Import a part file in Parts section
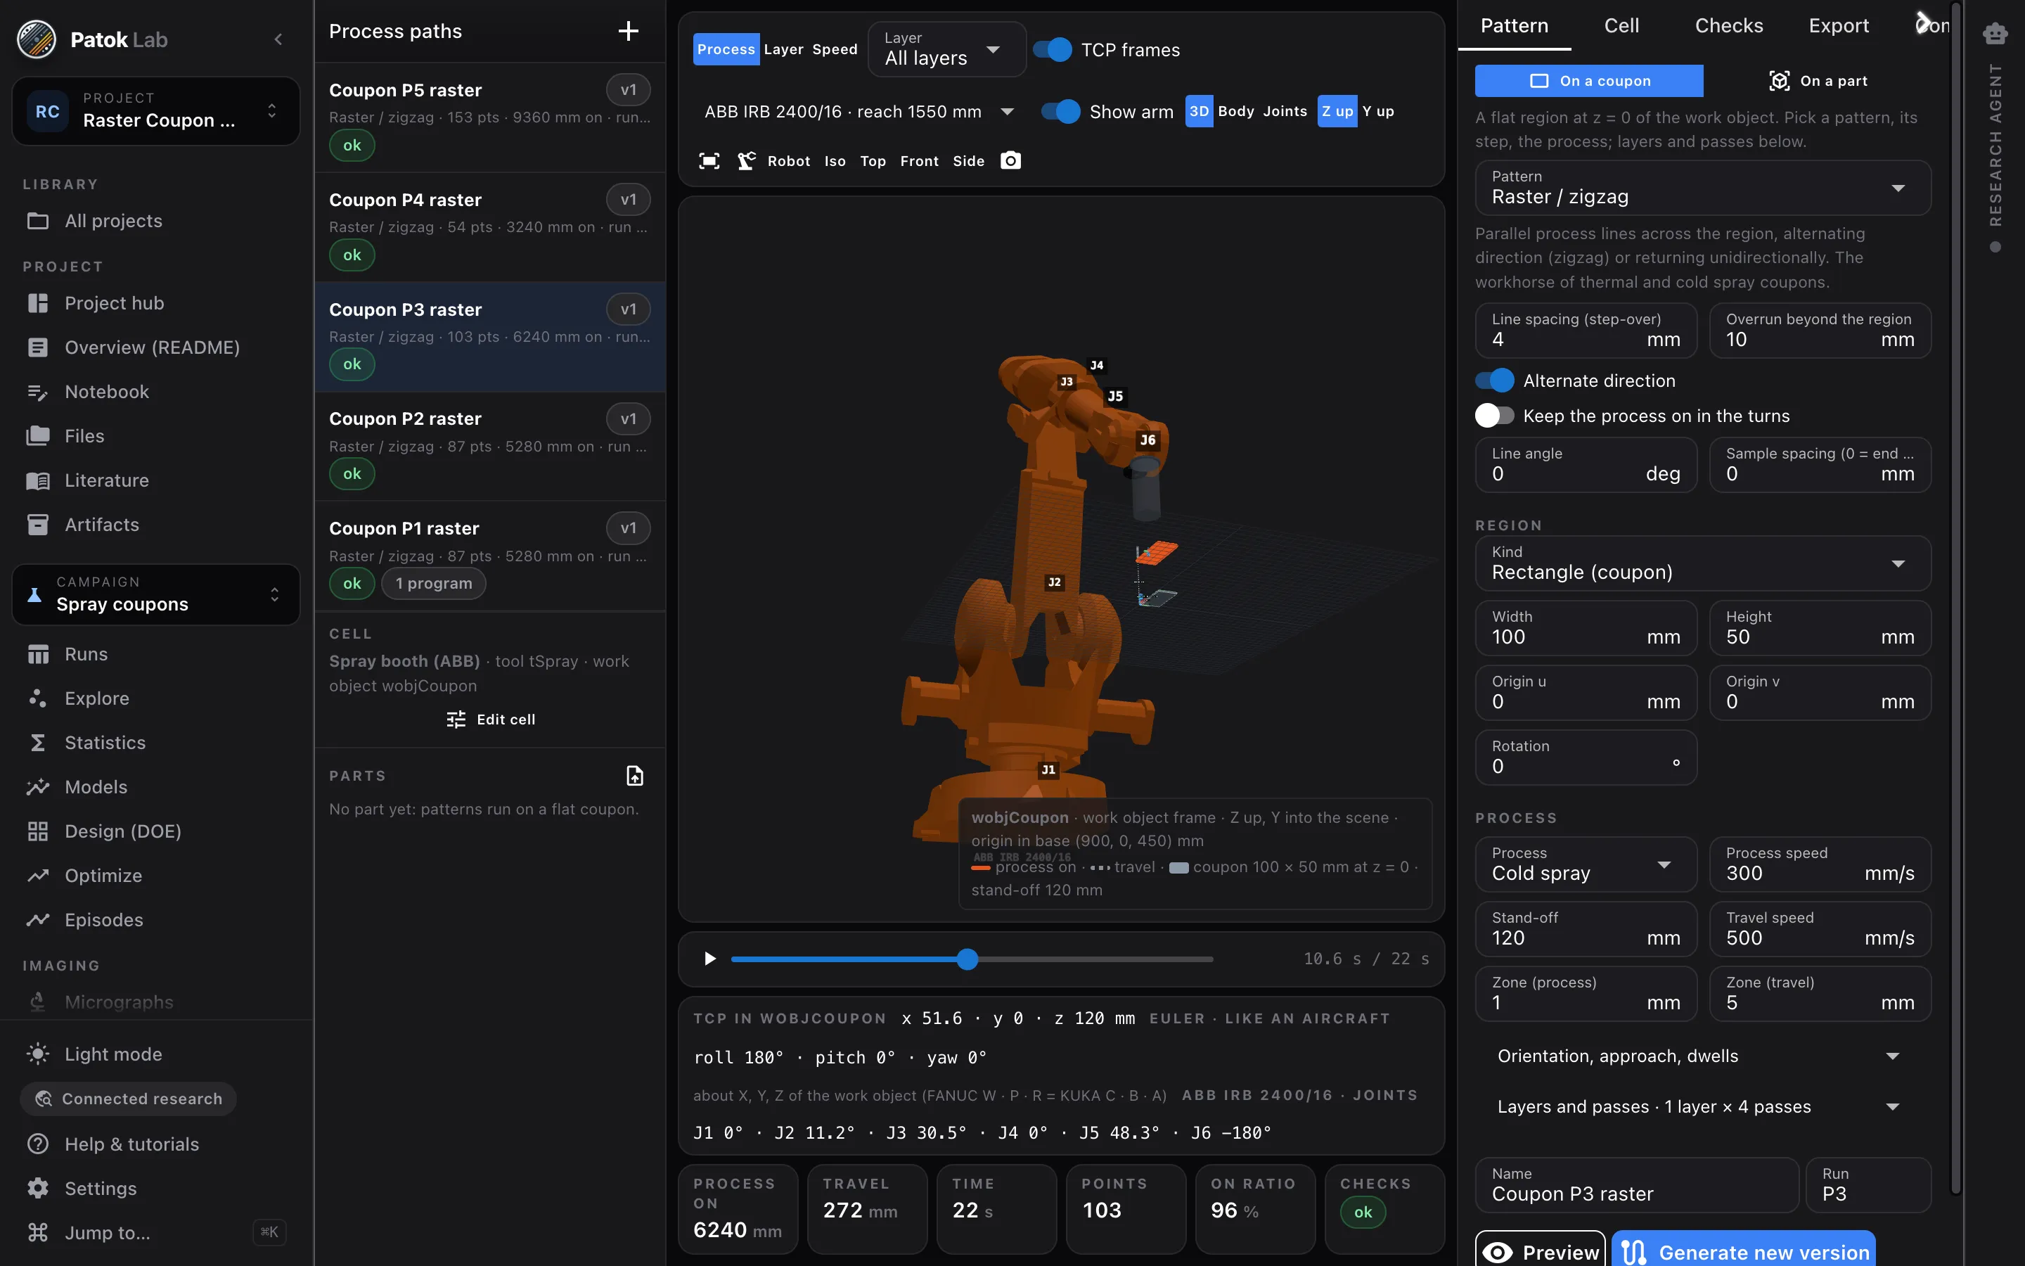The height and width of the screenshot is (1266, 2025). [634, 775]
